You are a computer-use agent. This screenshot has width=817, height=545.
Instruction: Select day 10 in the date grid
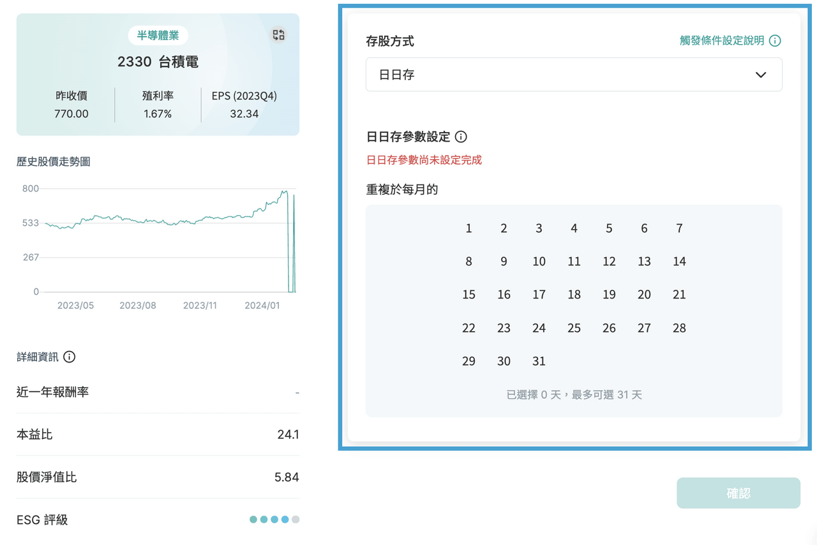[539, 262]
